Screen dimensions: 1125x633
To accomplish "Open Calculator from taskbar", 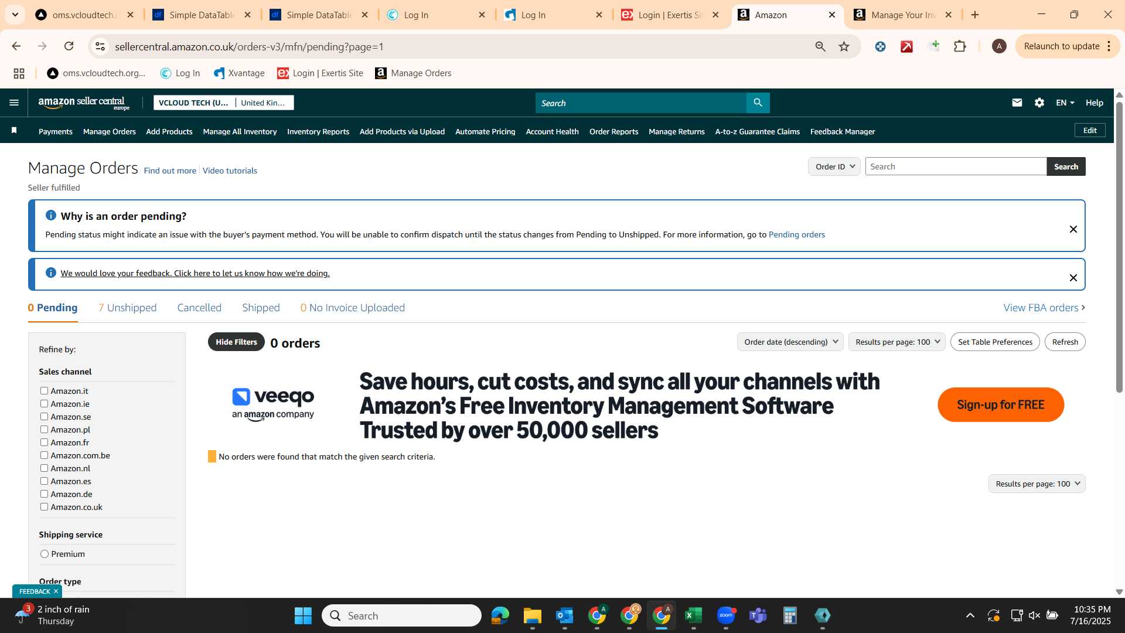I will [790, 615].
